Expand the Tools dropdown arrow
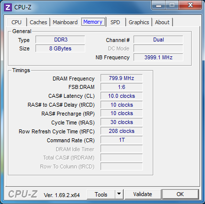The width and height of the screenshot is (205, 204). pyautogui.click(x=119, y=195)
